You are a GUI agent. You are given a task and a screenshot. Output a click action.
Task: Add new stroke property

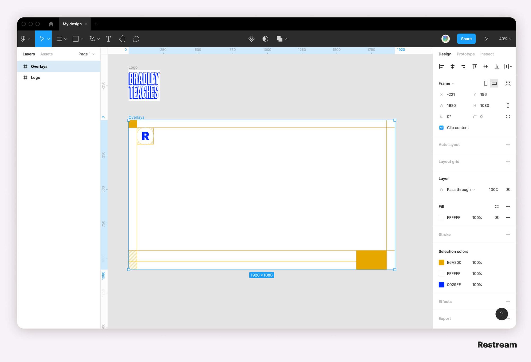(x=508, y=234)
